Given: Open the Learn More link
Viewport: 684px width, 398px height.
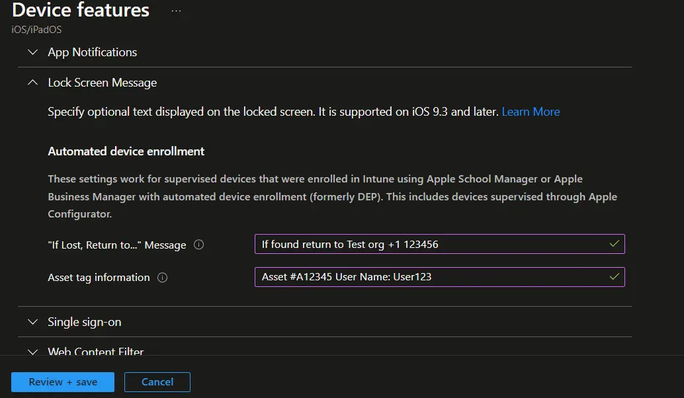Looking at the screenshot, I should tap(530, 111).
